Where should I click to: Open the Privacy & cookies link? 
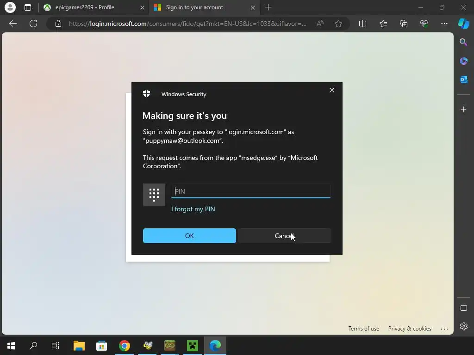point(410,329)
